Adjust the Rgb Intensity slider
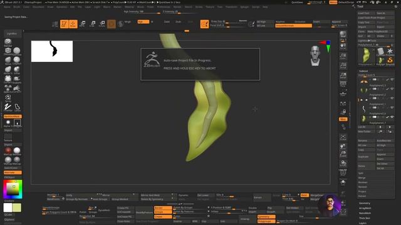 tap(142, 12)
